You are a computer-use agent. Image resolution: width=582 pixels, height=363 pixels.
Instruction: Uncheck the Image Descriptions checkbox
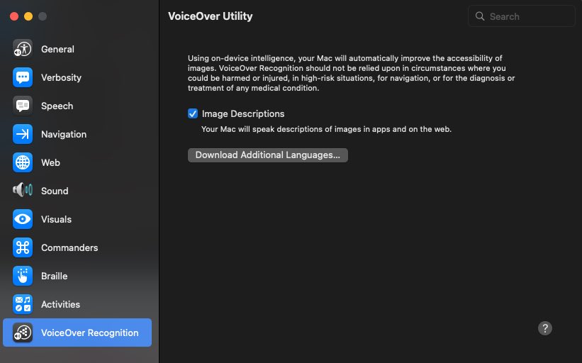pos(193,113)
